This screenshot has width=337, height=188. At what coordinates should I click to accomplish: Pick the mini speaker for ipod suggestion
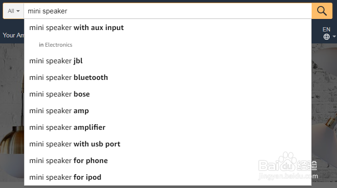tap(65, 177)
